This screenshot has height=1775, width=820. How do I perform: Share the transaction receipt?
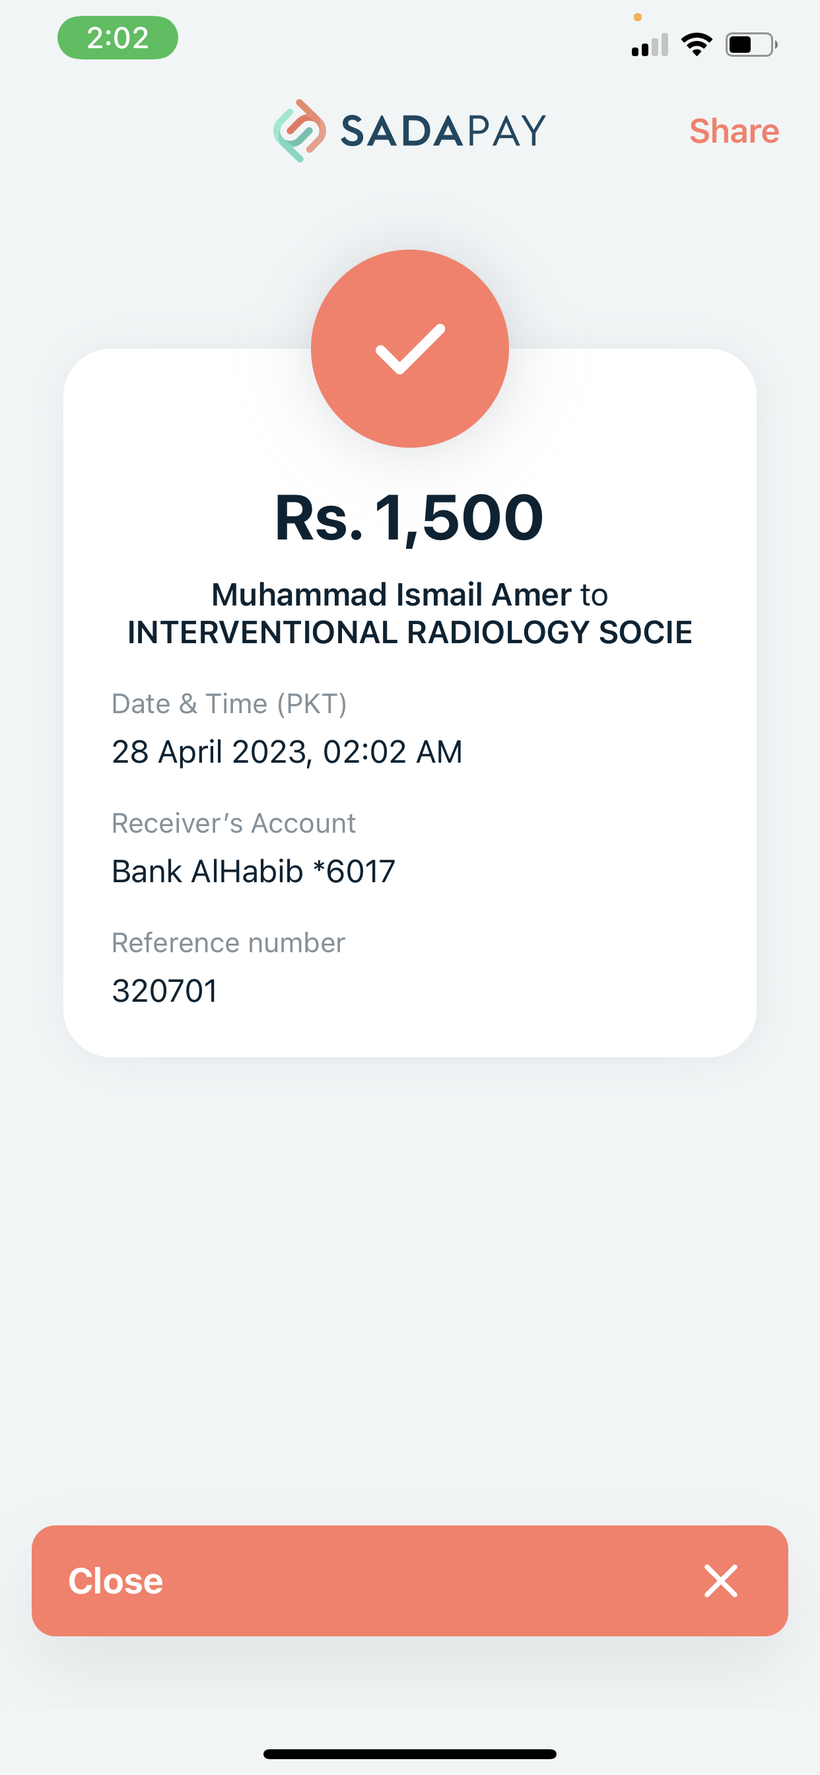(x=734, y=131)
